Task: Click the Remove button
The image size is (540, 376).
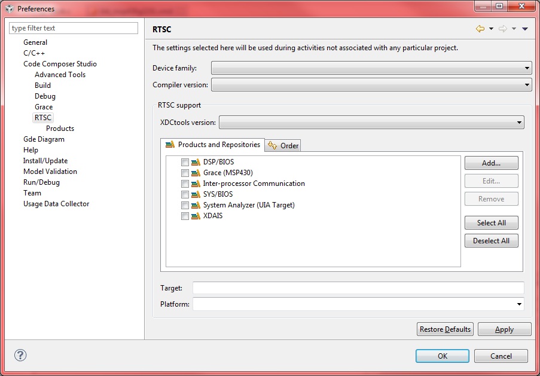Action: coord(491,198)
